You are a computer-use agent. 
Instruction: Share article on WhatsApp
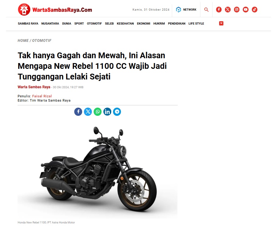pyautogui.click(x=98, y=112)
